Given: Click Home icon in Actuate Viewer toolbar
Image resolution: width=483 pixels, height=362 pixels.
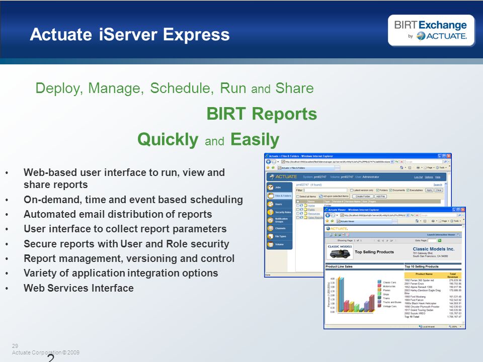Looking at the screenshot, I should click(x=417, y=221).
